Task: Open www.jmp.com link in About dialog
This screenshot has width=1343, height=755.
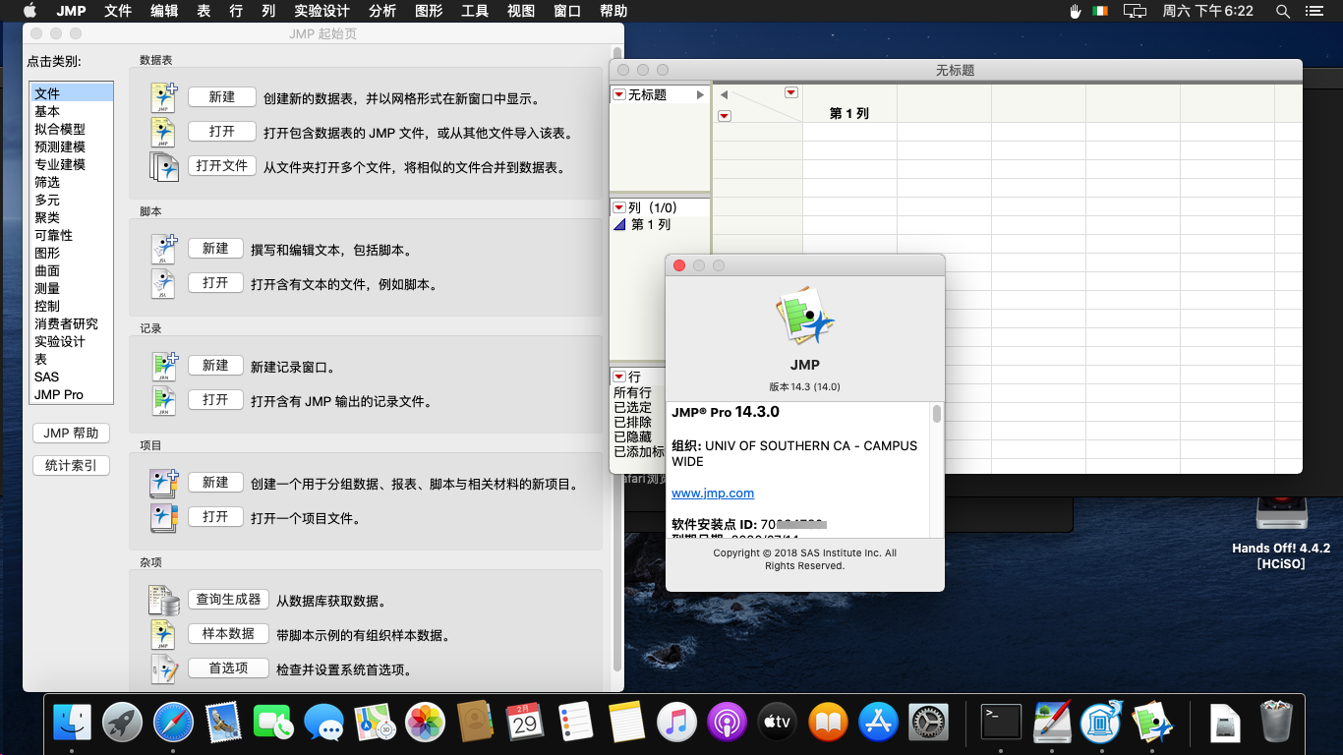Action: 713,494
